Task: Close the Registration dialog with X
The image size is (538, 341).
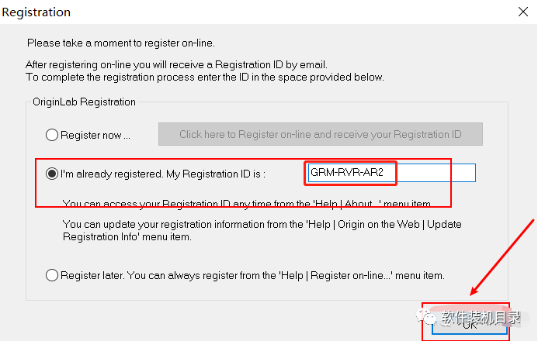Action: coord(523,12)
